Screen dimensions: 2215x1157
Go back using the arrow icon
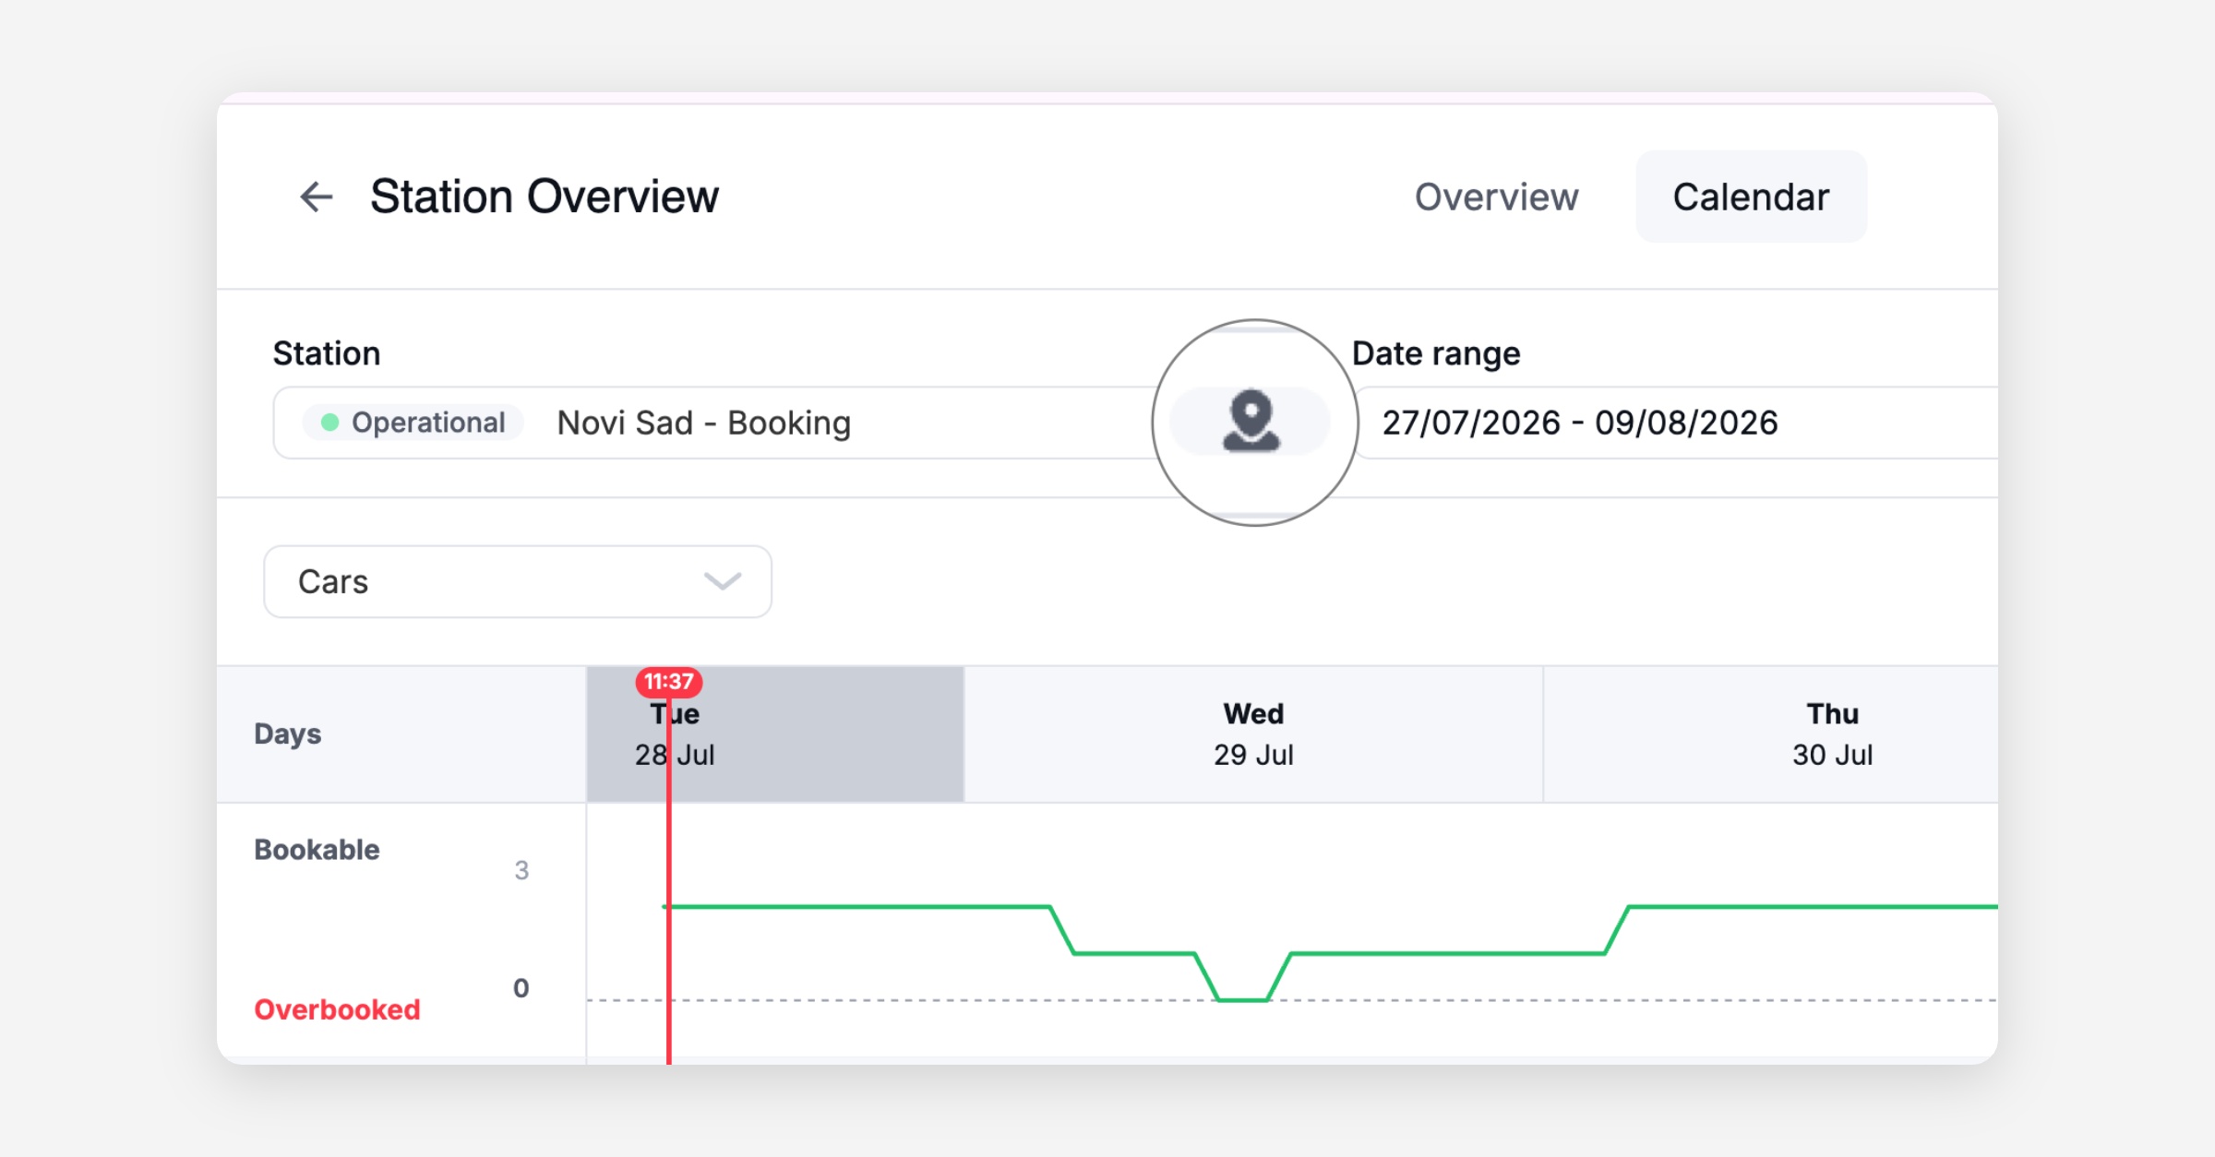point(316,197)
